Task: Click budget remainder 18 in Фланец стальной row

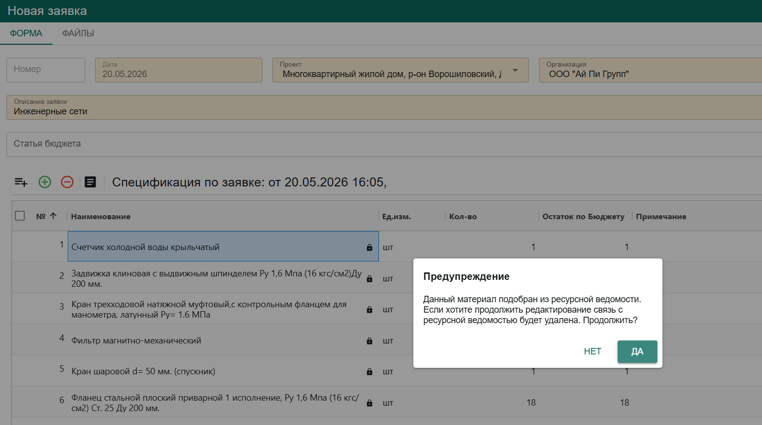Action: coord(625,403)
